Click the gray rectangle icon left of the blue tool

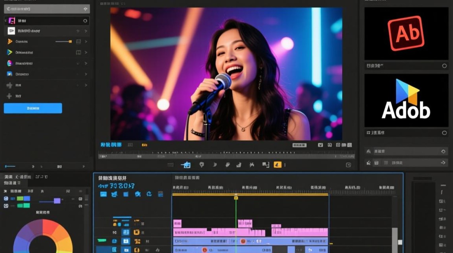coord(171,165)
